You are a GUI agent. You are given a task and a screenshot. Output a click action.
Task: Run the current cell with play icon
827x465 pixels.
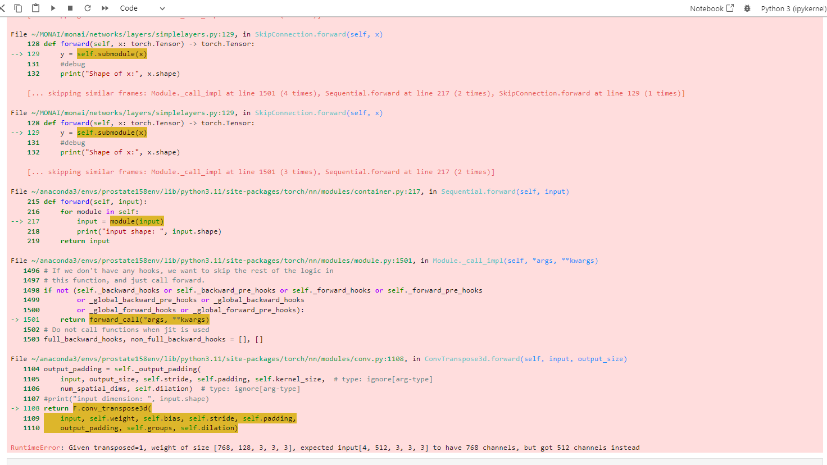pyautogui.click(x=53, y=8)
